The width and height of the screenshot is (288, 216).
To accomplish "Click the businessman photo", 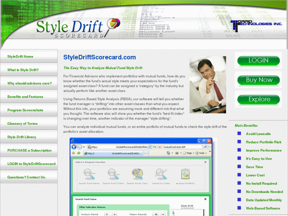I will tap(208, 85).
